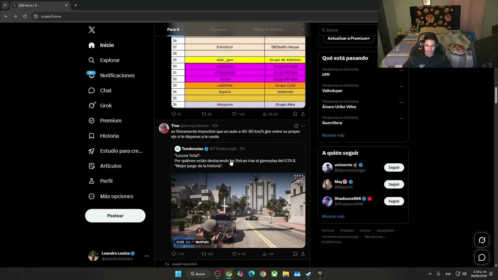Follow Shadoune666 account
The image size is (498, 280).
[x=394, y=201]
